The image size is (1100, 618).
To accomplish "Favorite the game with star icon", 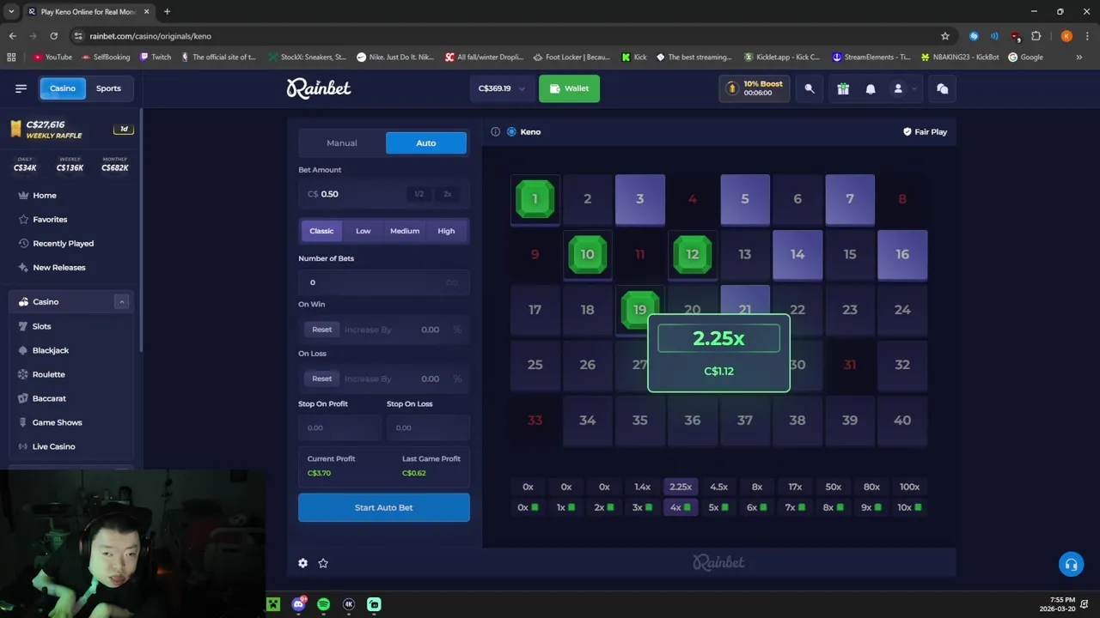I will (x=323, y=563).
